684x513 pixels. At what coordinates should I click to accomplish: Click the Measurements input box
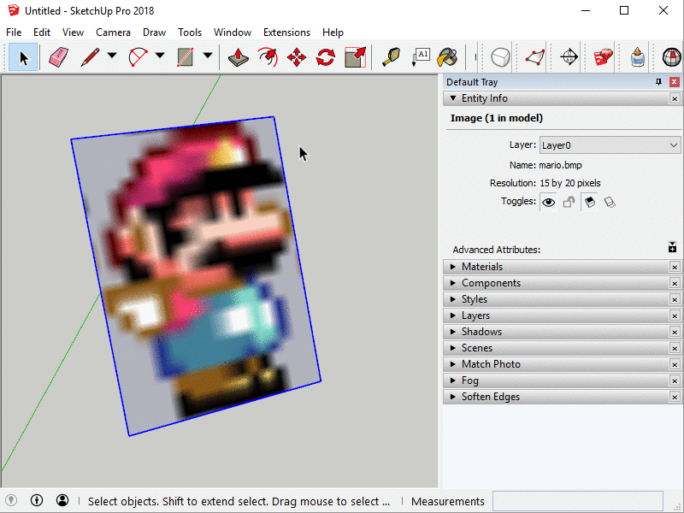(577, 501)
